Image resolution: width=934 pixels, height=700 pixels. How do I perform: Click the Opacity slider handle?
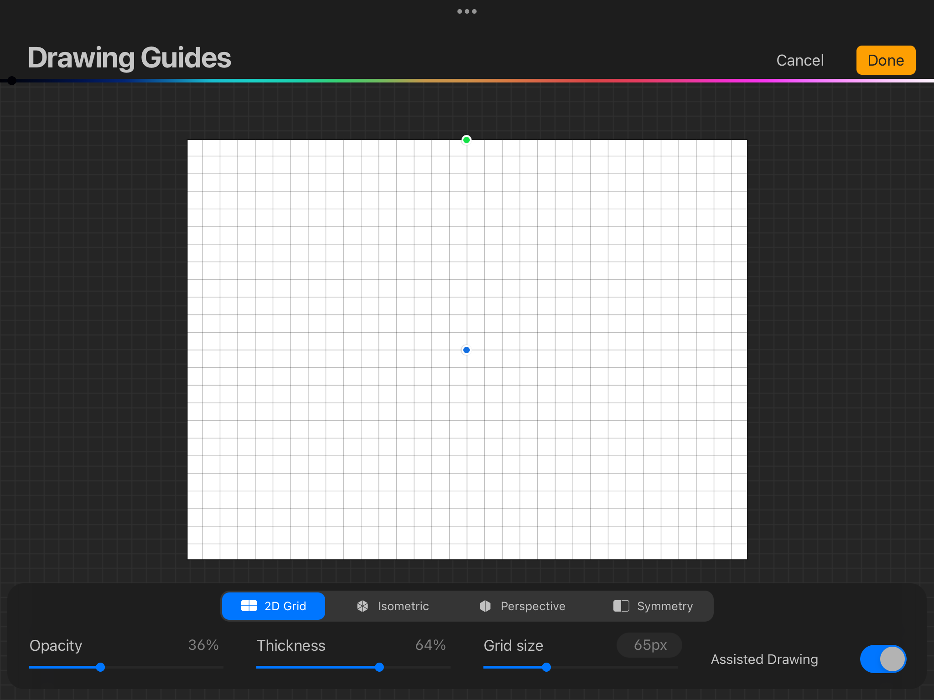point(100,667)
